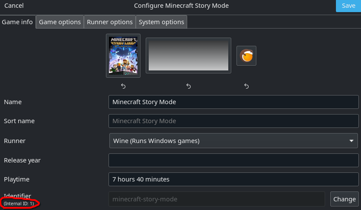Click the '(Internal ID: 1)' text
The width and height of the screenshot is (361, 210).
[19, 204]
